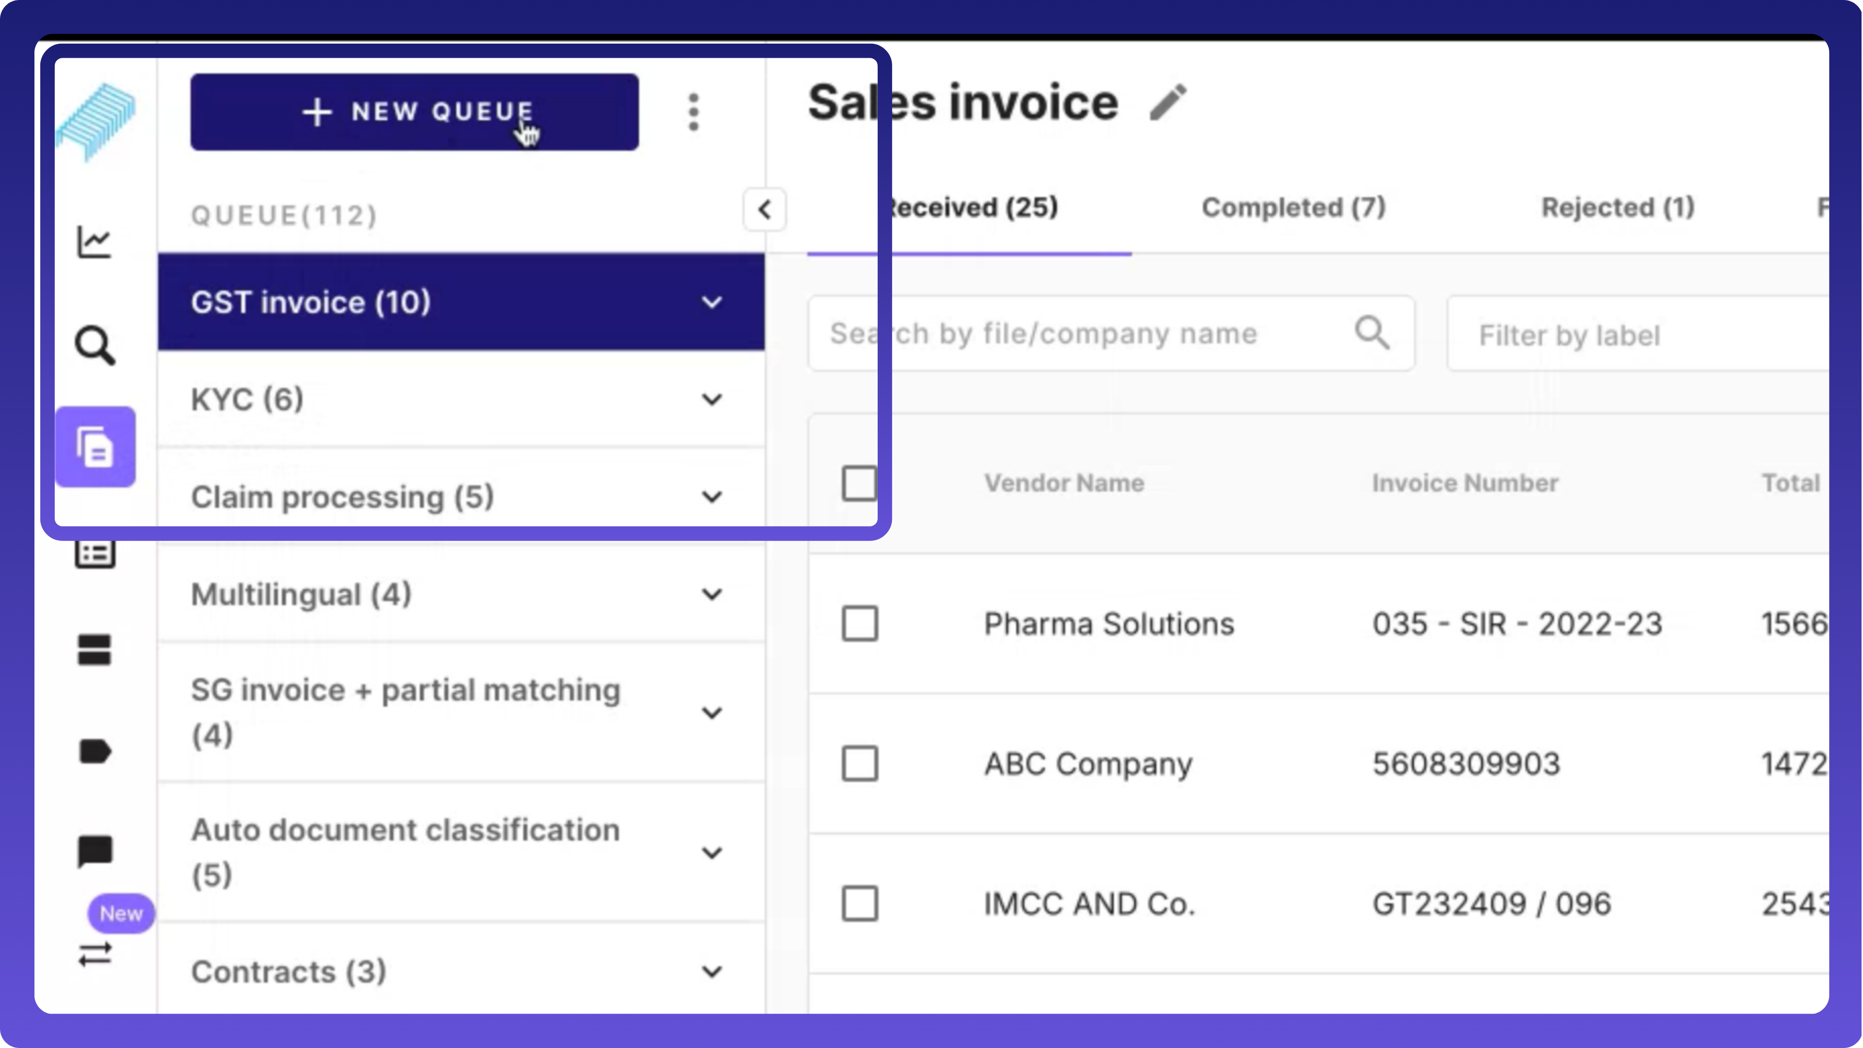Click the search magnifier sidebar icon
1863x1048 pixels.
click(95, 345)
